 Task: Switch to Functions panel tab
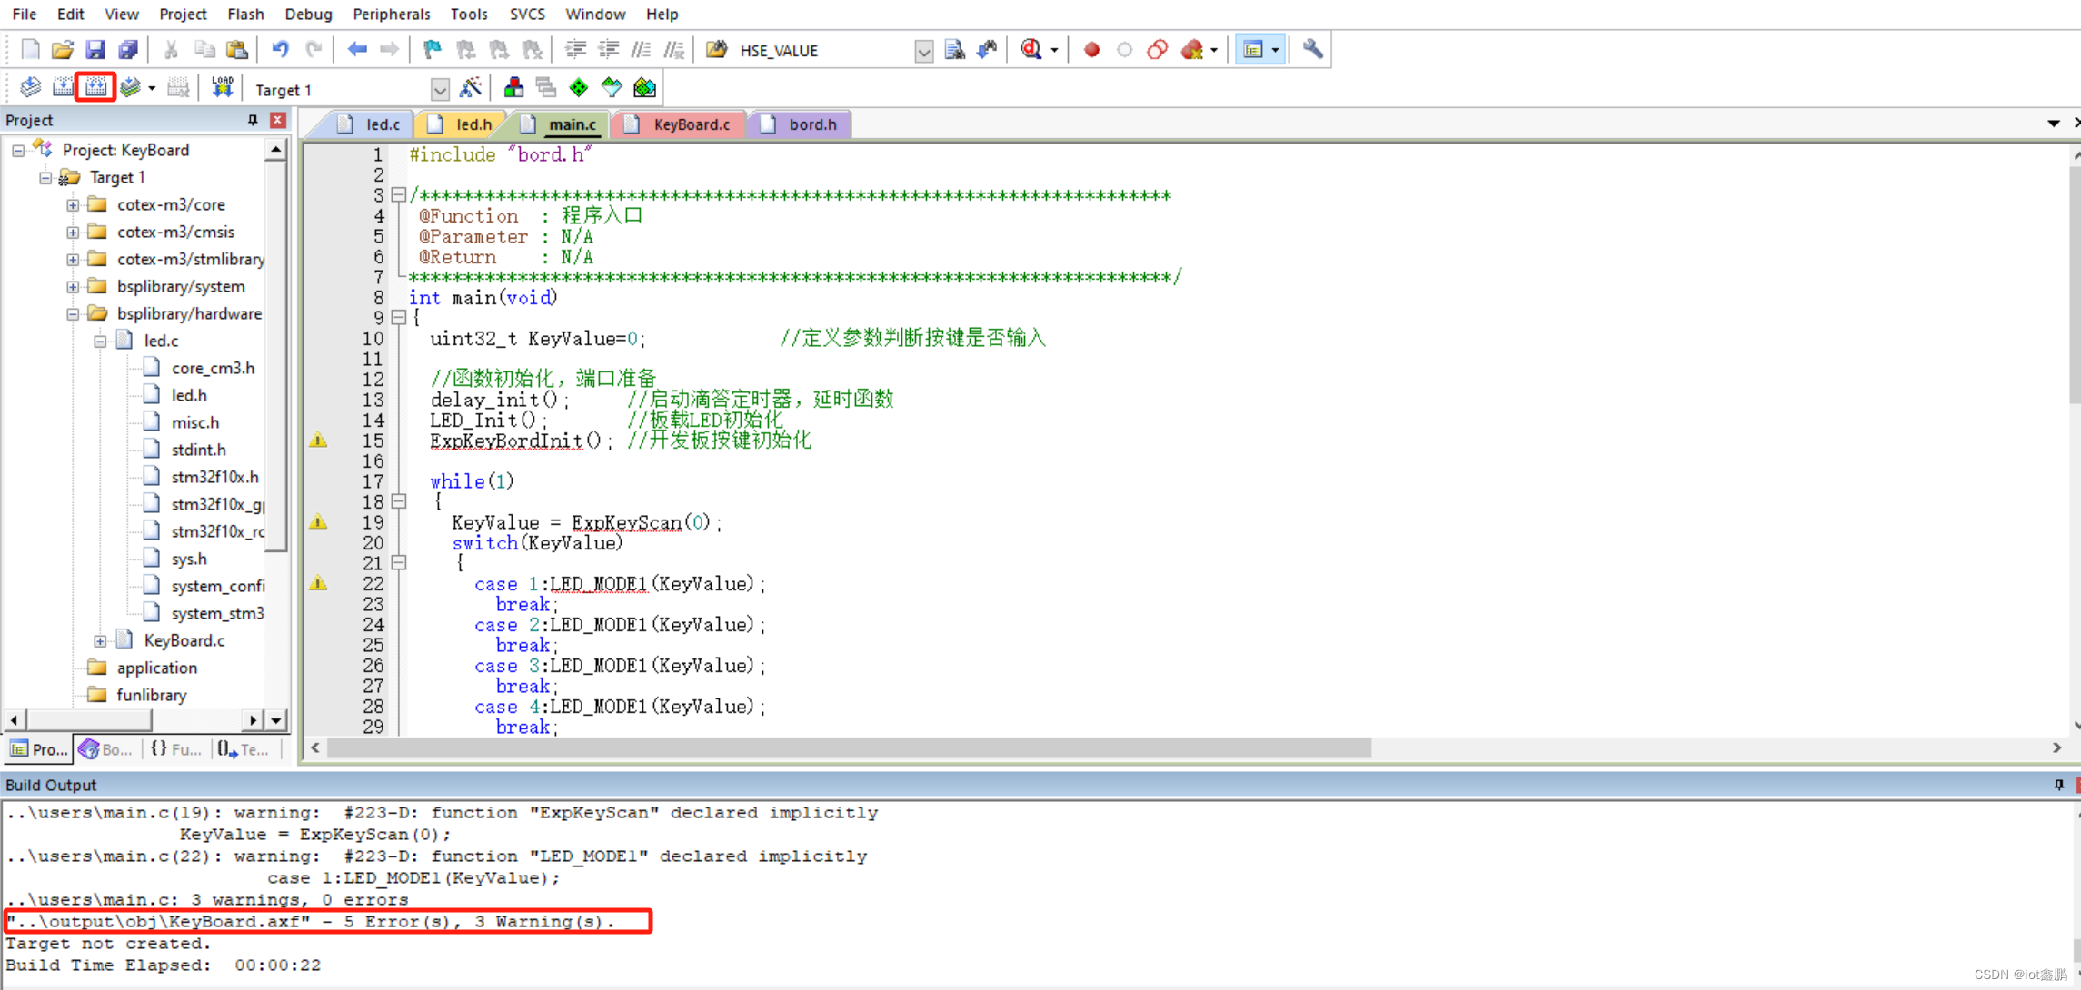point(176,749)
